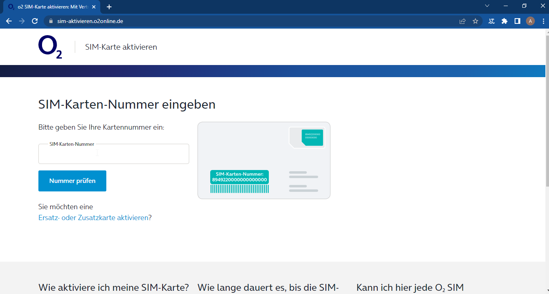Minimize the browser window
Image resolution: width=549 pixels, height=294 pixels.
click(x=506, y=6)
